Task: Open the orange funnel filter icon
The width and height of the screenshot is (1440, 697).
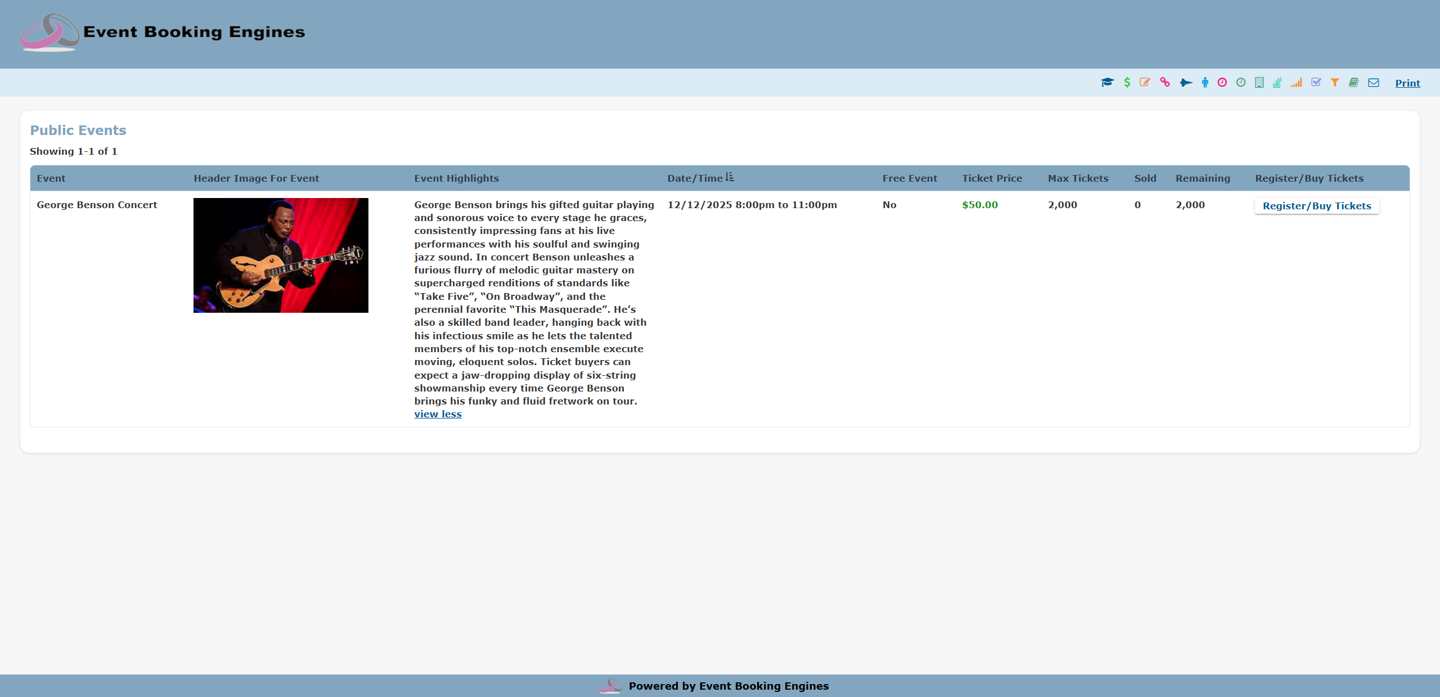Action: (x=1335, y=83)
